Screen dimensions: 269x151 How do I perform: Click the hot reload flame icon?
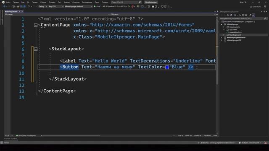[x=132, y=7]
